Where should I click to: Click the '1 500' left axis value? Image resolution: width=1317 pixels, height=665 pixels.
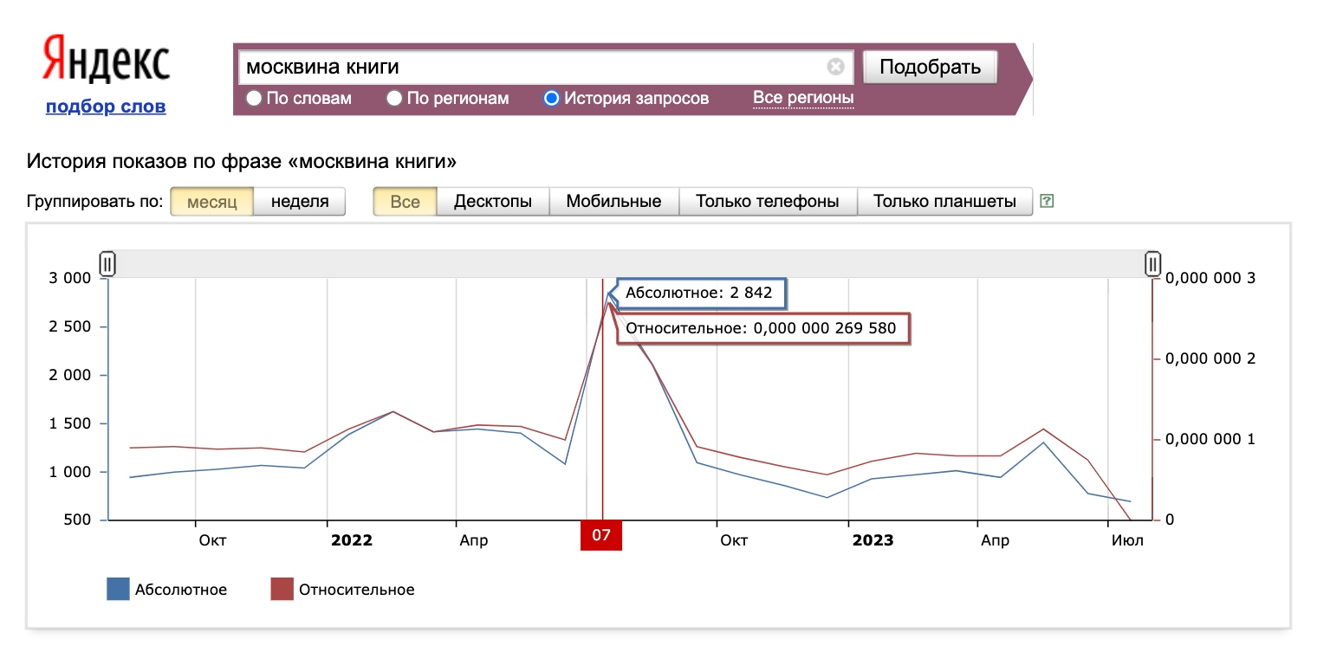(71, 423)
